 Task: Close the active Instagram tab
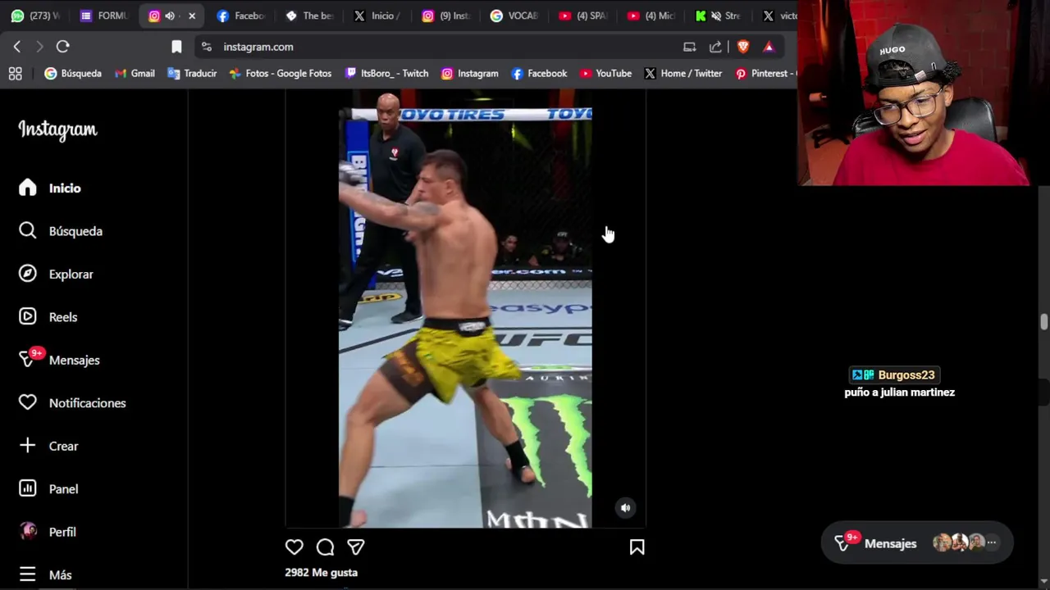192,16
